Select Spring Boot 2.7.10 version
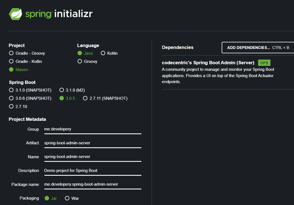294x205 pixels. pyautogui.click(x=18, y=107)
